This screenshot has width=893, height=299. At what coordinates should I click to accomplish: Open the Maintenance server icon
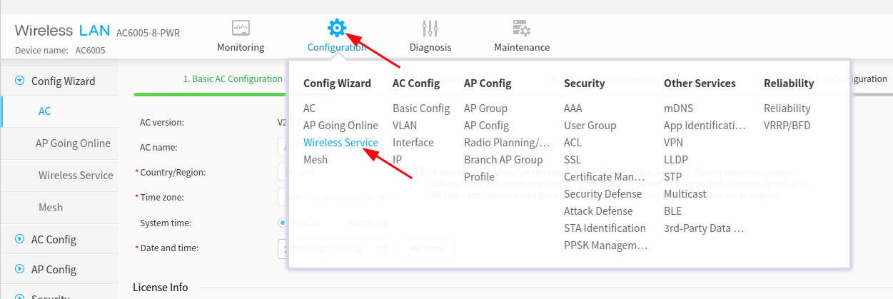point(521,29)
